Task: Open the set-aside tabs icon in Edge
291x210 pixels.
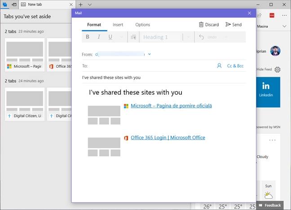Action: pos(5,4)
